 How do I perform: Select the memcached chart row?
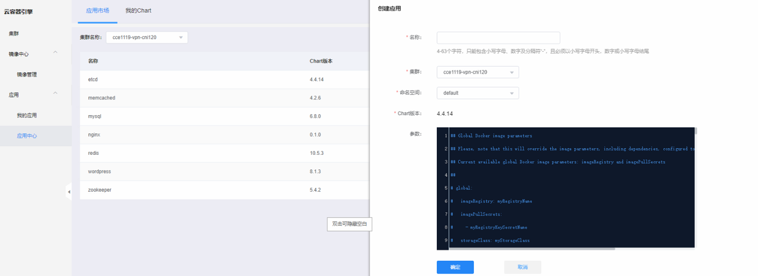224,98
